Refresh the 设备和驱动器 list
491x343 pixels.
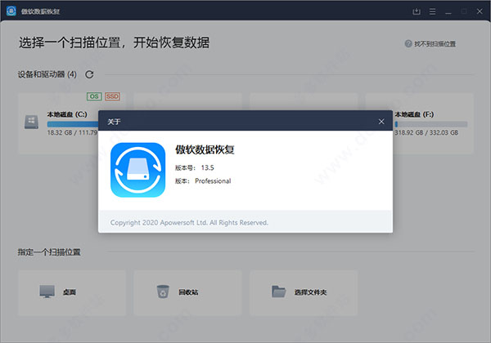click(x=89, y=74)
